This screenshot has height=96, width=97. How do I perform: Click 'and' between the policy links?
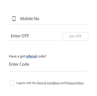[63, 83]
